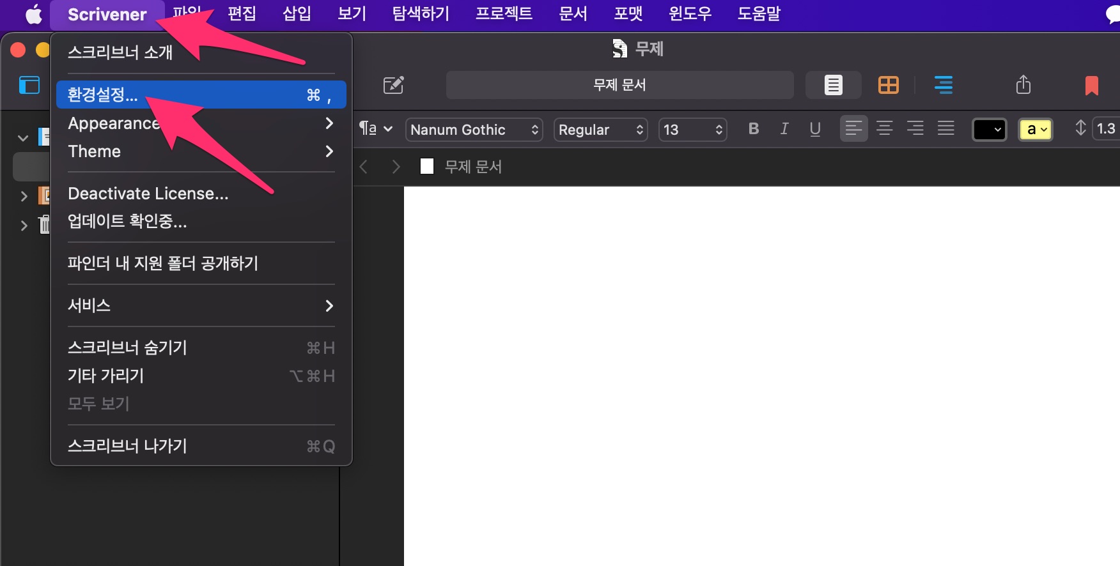
Task: Click the Scrivener project icon in title bar
Action: point(619,49)
